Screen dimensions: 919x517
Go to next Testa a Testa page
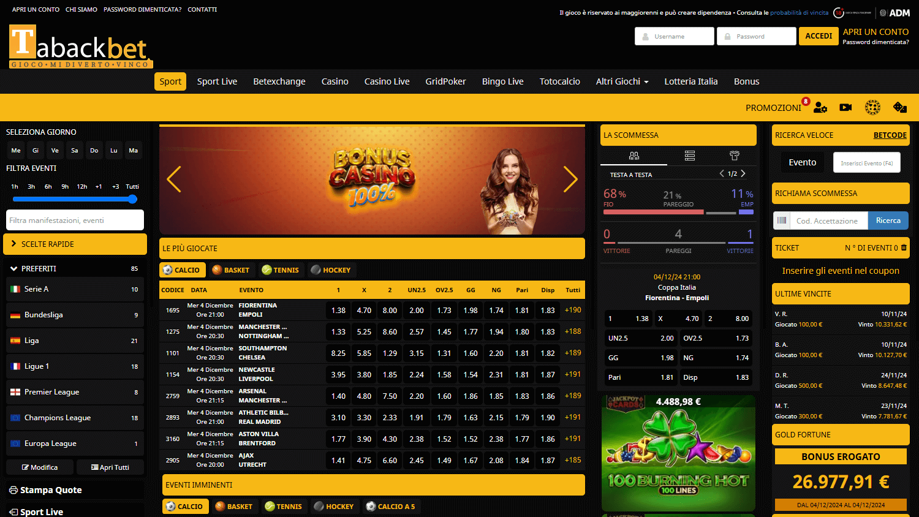(x=743, y=174)
